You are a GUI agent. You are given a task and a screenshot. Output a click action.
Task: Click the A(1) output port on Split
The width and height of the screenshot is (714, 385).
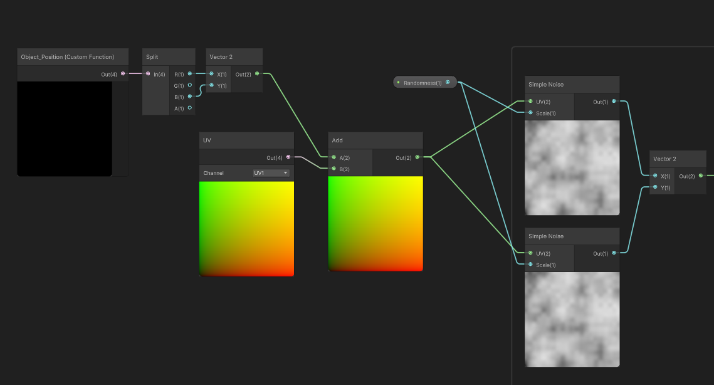(190, 108)
